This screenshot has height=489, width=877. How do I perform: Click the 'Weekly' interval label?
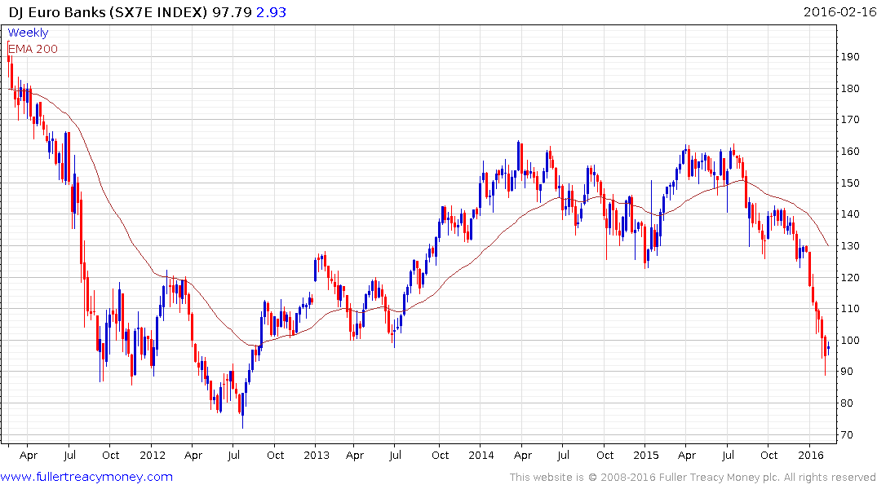tap(28, 33)
